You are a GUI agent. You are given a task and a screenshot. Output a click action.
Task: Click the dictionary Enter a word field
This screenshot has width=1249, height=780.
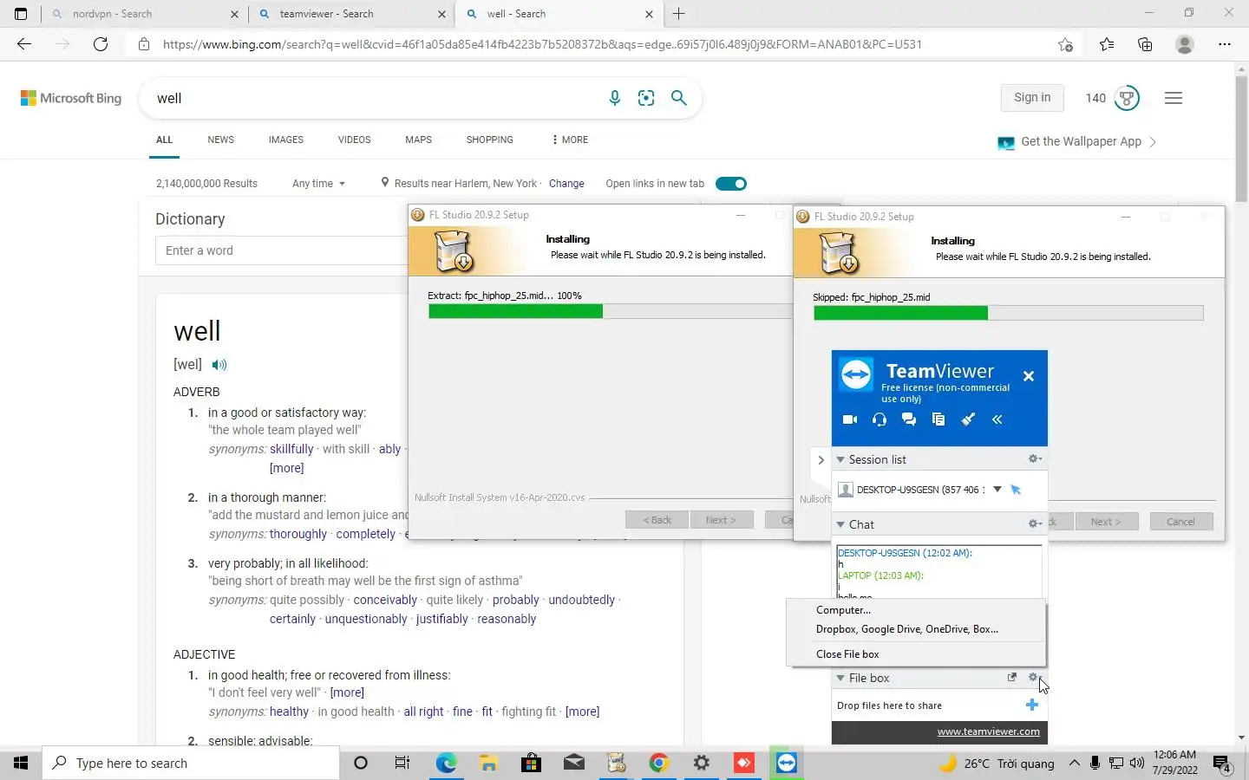(x=282, y=250)
